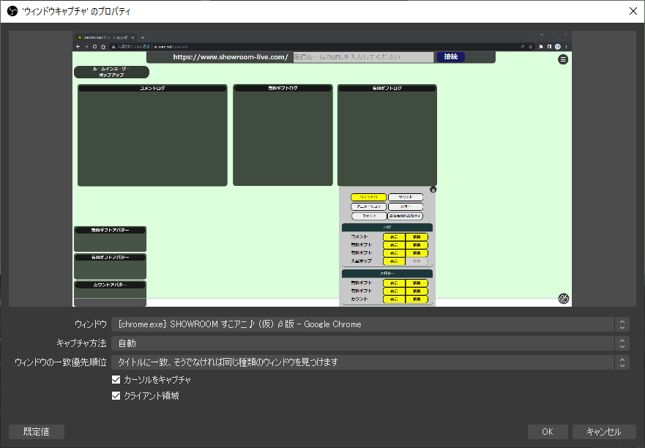This screenshot has height=448, width=645.
Task: Select the フォント tab
Action: [370, 216]
